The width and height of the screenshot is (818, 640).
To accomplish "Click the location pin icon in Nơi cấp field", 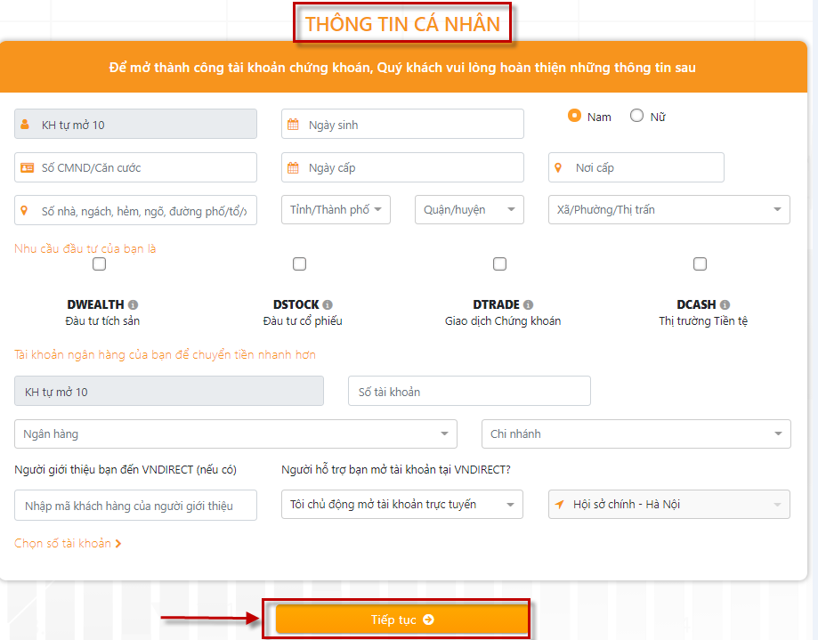I will coord(557,166).
